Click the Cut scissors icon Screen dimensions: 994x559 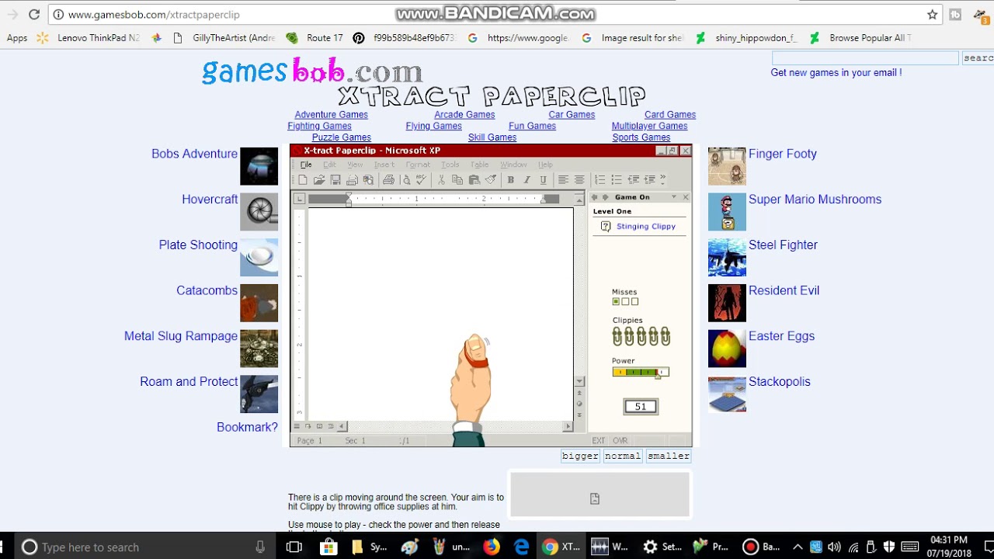(x=441, y=179)
